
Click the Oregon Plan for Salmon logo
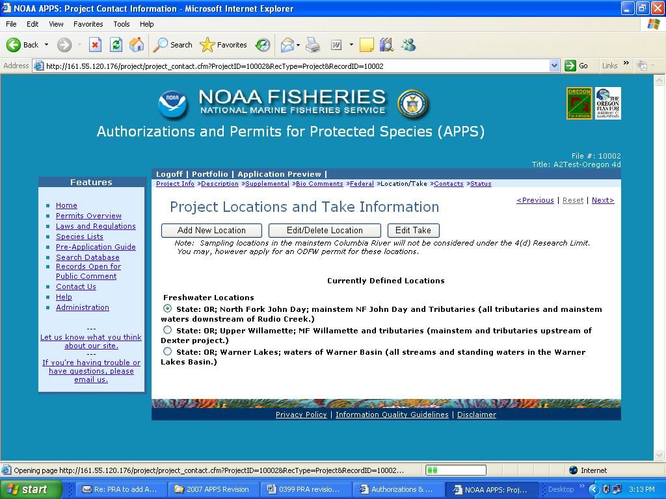click(608, 103)
